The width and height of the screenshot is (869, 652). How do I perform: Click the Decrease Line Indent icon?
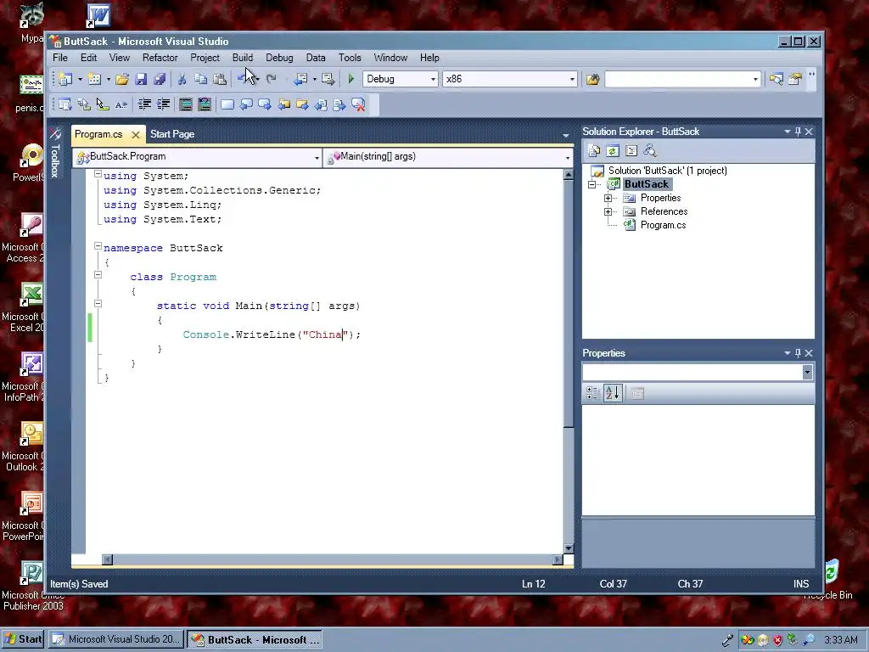tap(144, 104)
